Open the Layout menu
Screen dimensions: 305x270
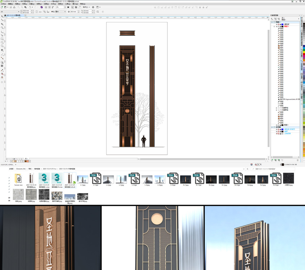point(24,4)
